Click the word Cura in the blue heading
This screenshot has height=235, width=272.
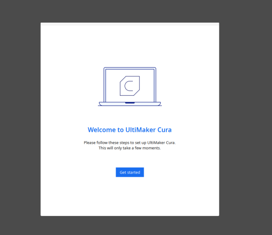(x=164, y=130)
